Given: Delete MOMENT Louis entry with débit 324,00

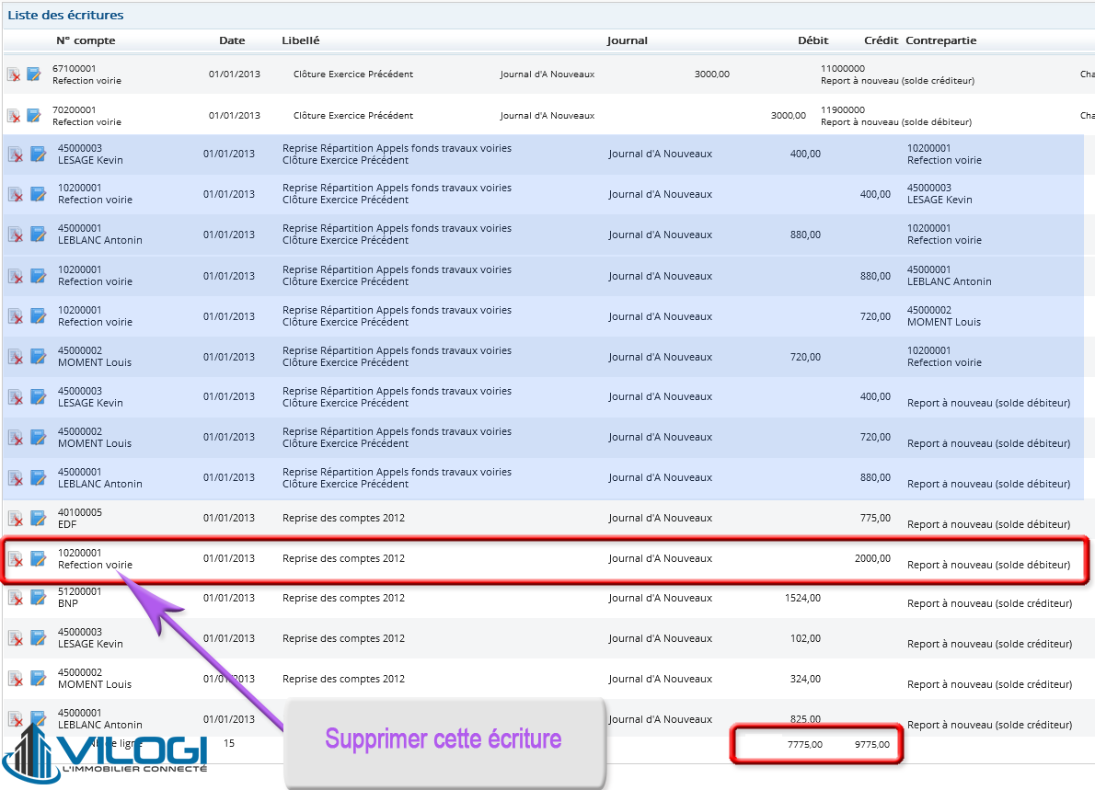Looking at the screenshot, I should 16,679.
